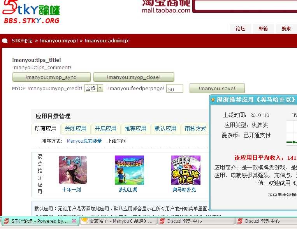Click the 漫游推介应用 vertical label
The width and height of the screenshot is (297, 229).
[x=40, y=174]
